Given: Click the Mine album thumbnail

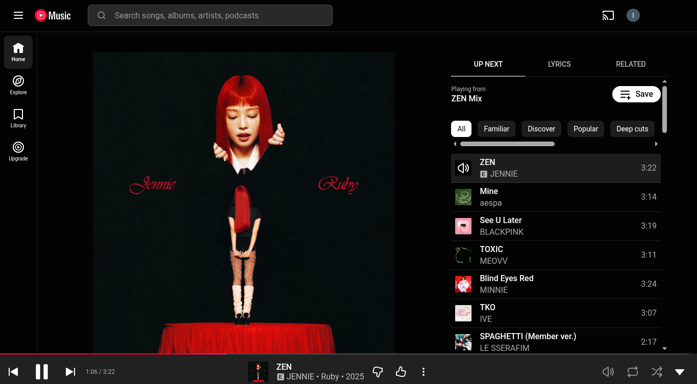Looking at the screenshot, I should [x=463, y=197].
